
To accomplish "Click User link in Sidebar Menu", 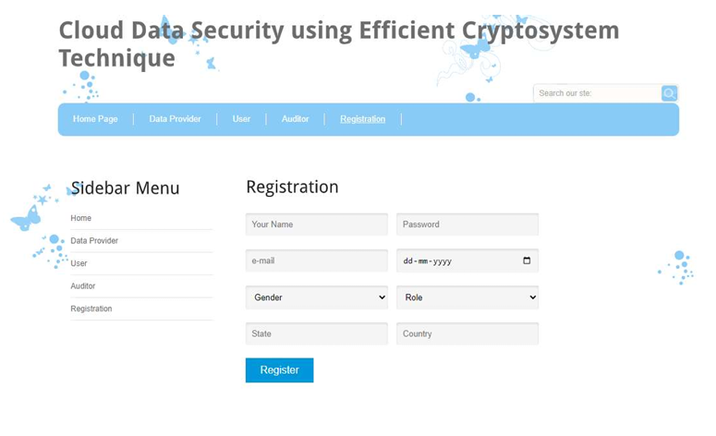I will pos(79,263).
